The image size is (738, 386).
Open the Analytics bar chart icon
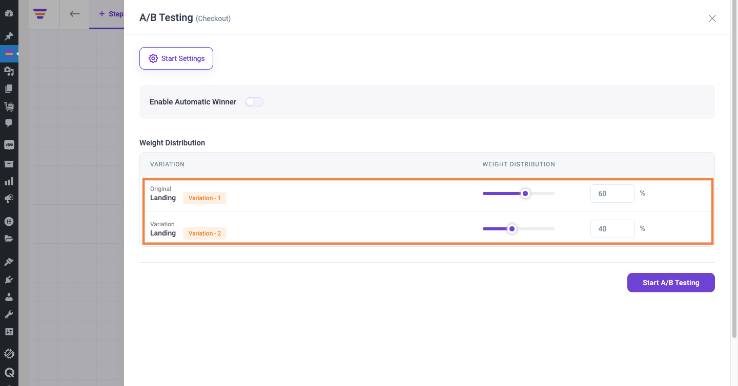[x=9, y=181]
